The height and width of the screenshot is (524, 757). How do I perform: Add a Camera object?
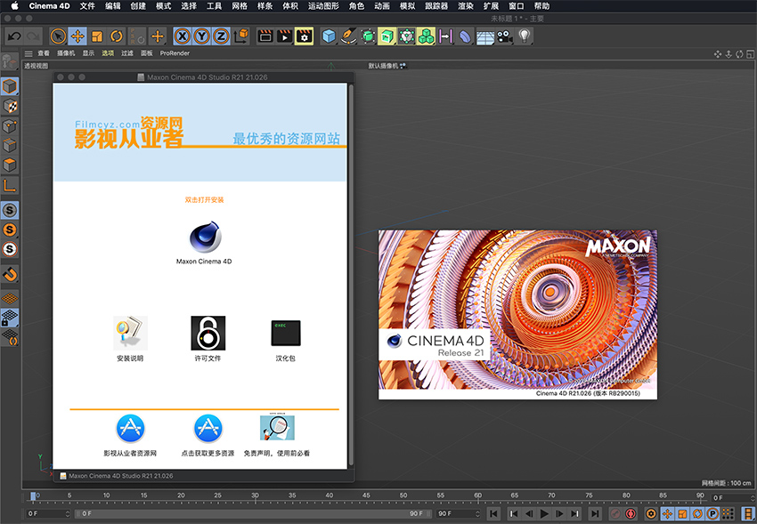click(x=505, y=36)
